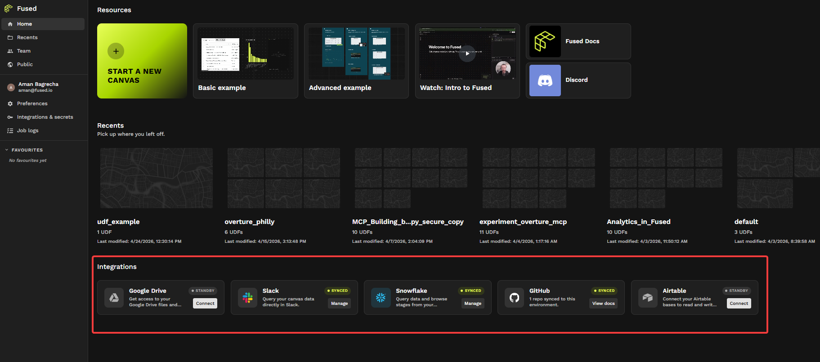Click the Fused Docs logo icon
The height and width of the screenshot is (362, 820).
tap(545, 41)
